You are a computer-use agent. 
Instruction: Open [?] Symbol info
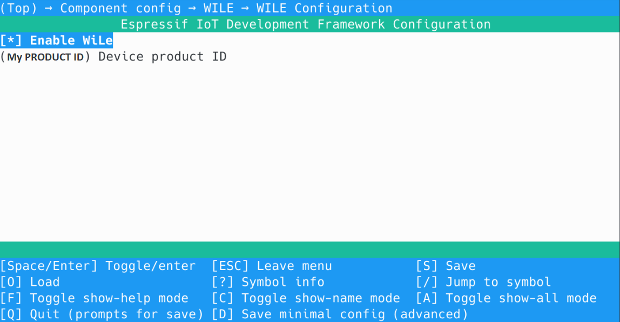(268, 282)
